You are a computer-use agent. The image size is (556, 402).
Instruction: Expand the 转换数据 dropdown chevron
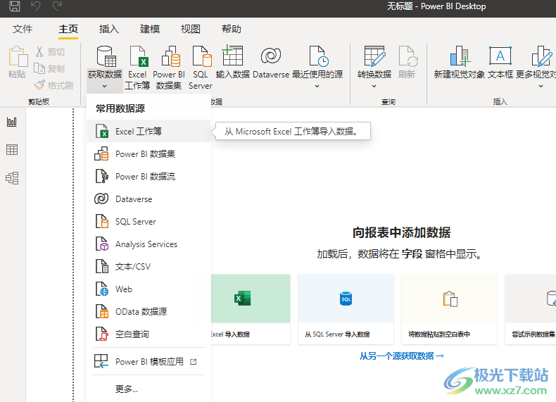pyautogui.click(x=374, y=86)
